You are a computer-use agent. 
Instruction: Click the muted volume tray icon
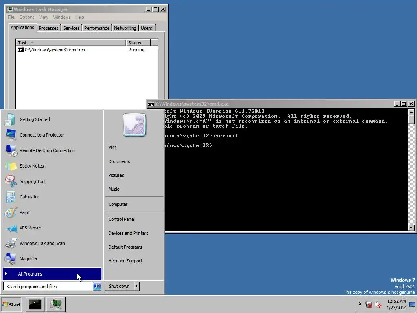click(378, 304)
